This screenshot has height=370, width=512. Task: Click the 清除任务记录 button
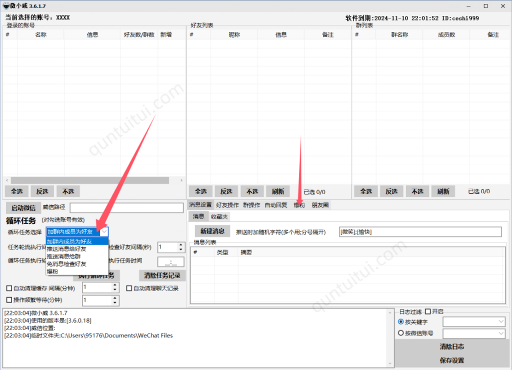(161, 275)
